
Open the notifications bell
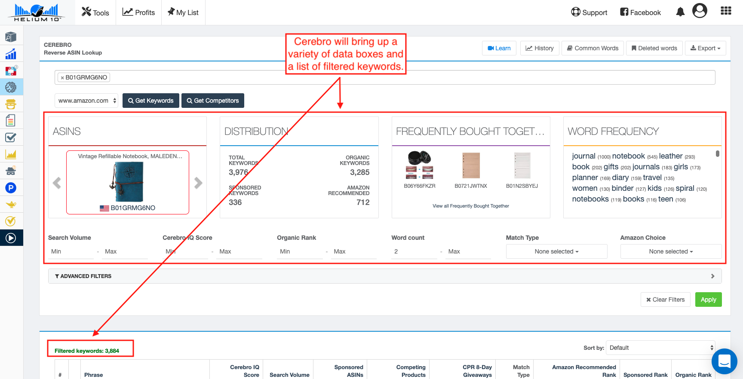tap(680, 12)
